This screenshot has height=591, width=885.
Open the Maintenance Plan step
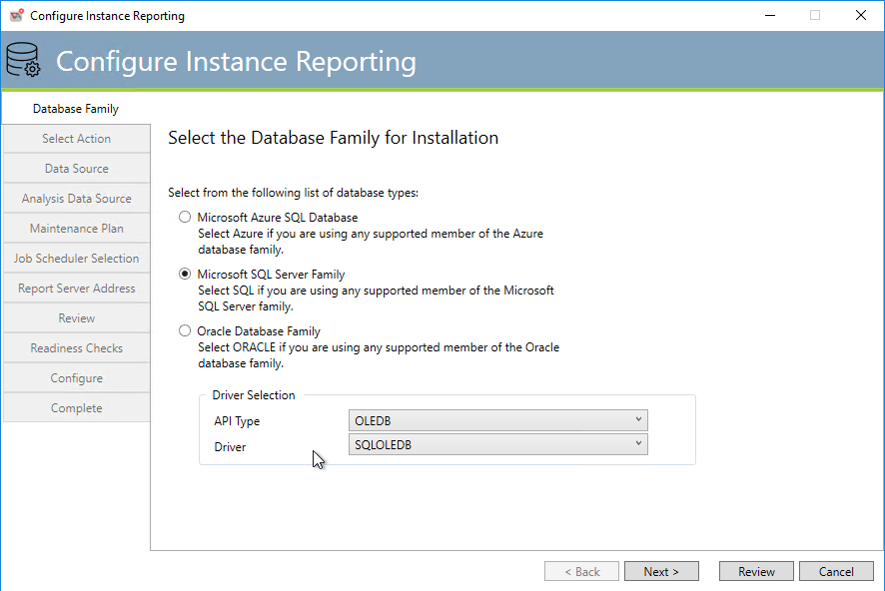click(76, 228)
